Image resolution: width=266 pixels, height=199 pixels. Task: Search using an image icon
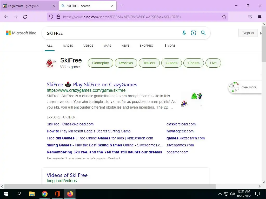pyautogui.click(x=194, y=33)
